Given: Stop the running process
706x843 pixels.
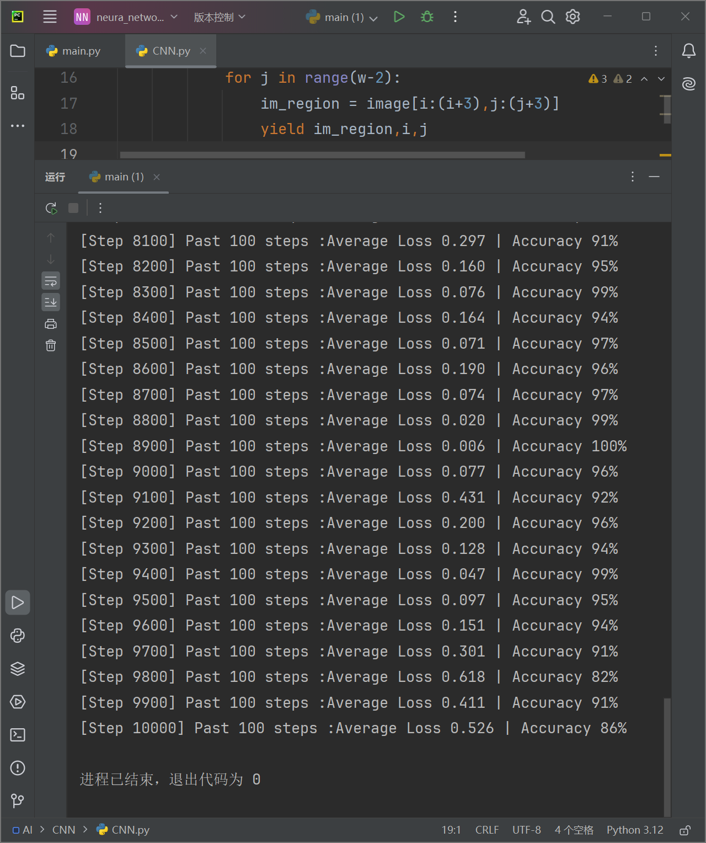Looking at the screenshot, I should (x=73, y=208).
